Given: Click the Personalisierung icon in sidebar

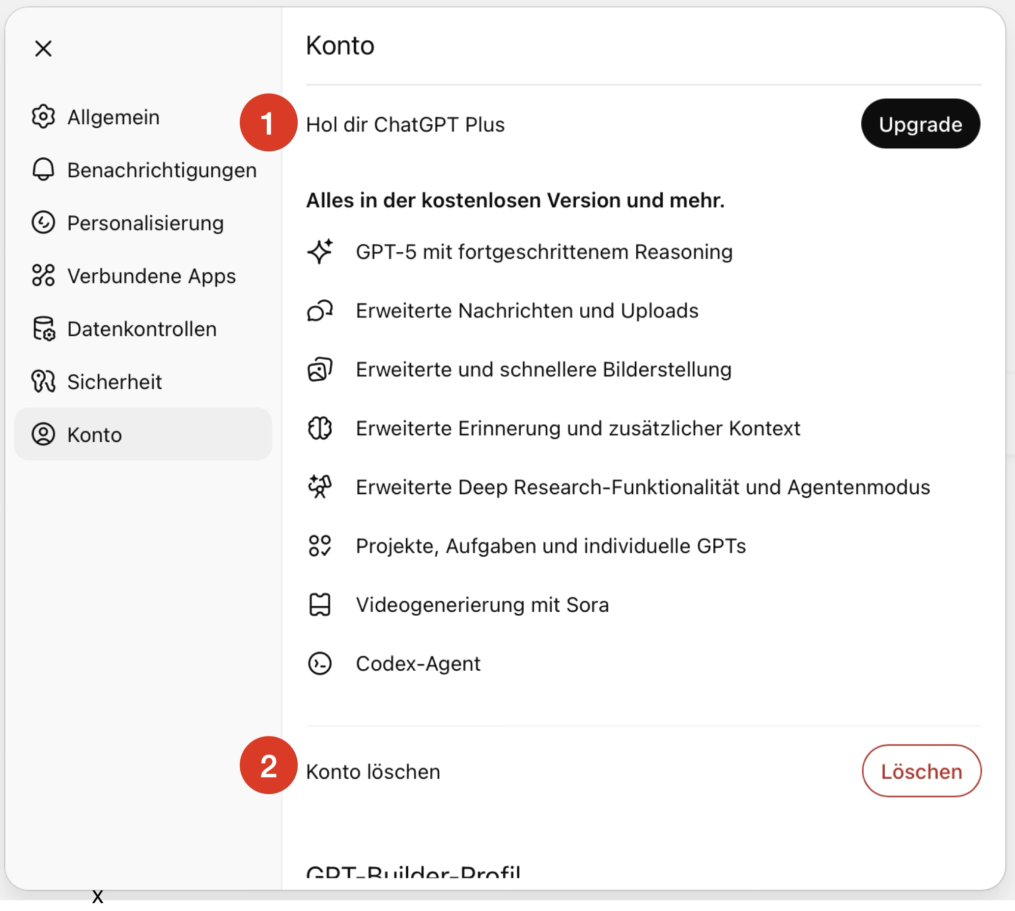Looking at the screenshot, I should pyautogui.click(x=43, y=223).
